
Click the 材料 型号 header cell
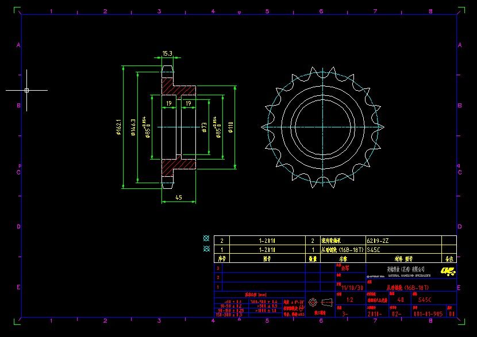click(403, 258)
